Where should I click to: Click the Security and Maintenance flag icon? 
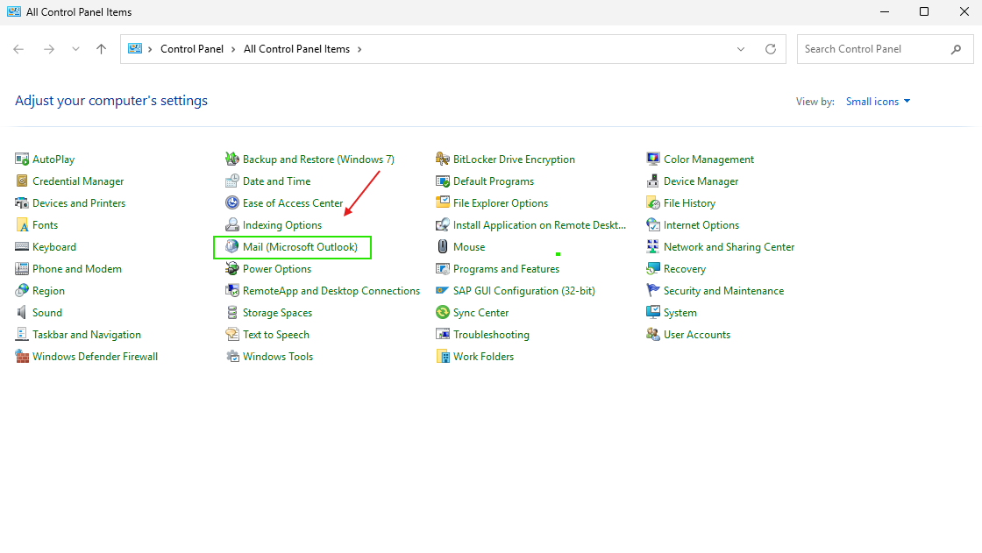coord(652,291)
